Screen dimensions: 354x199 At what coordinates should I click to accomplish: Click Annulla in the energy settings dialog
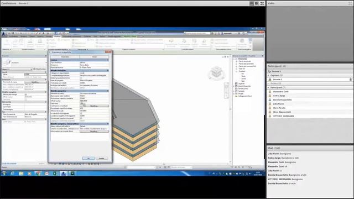click(102, 159)
